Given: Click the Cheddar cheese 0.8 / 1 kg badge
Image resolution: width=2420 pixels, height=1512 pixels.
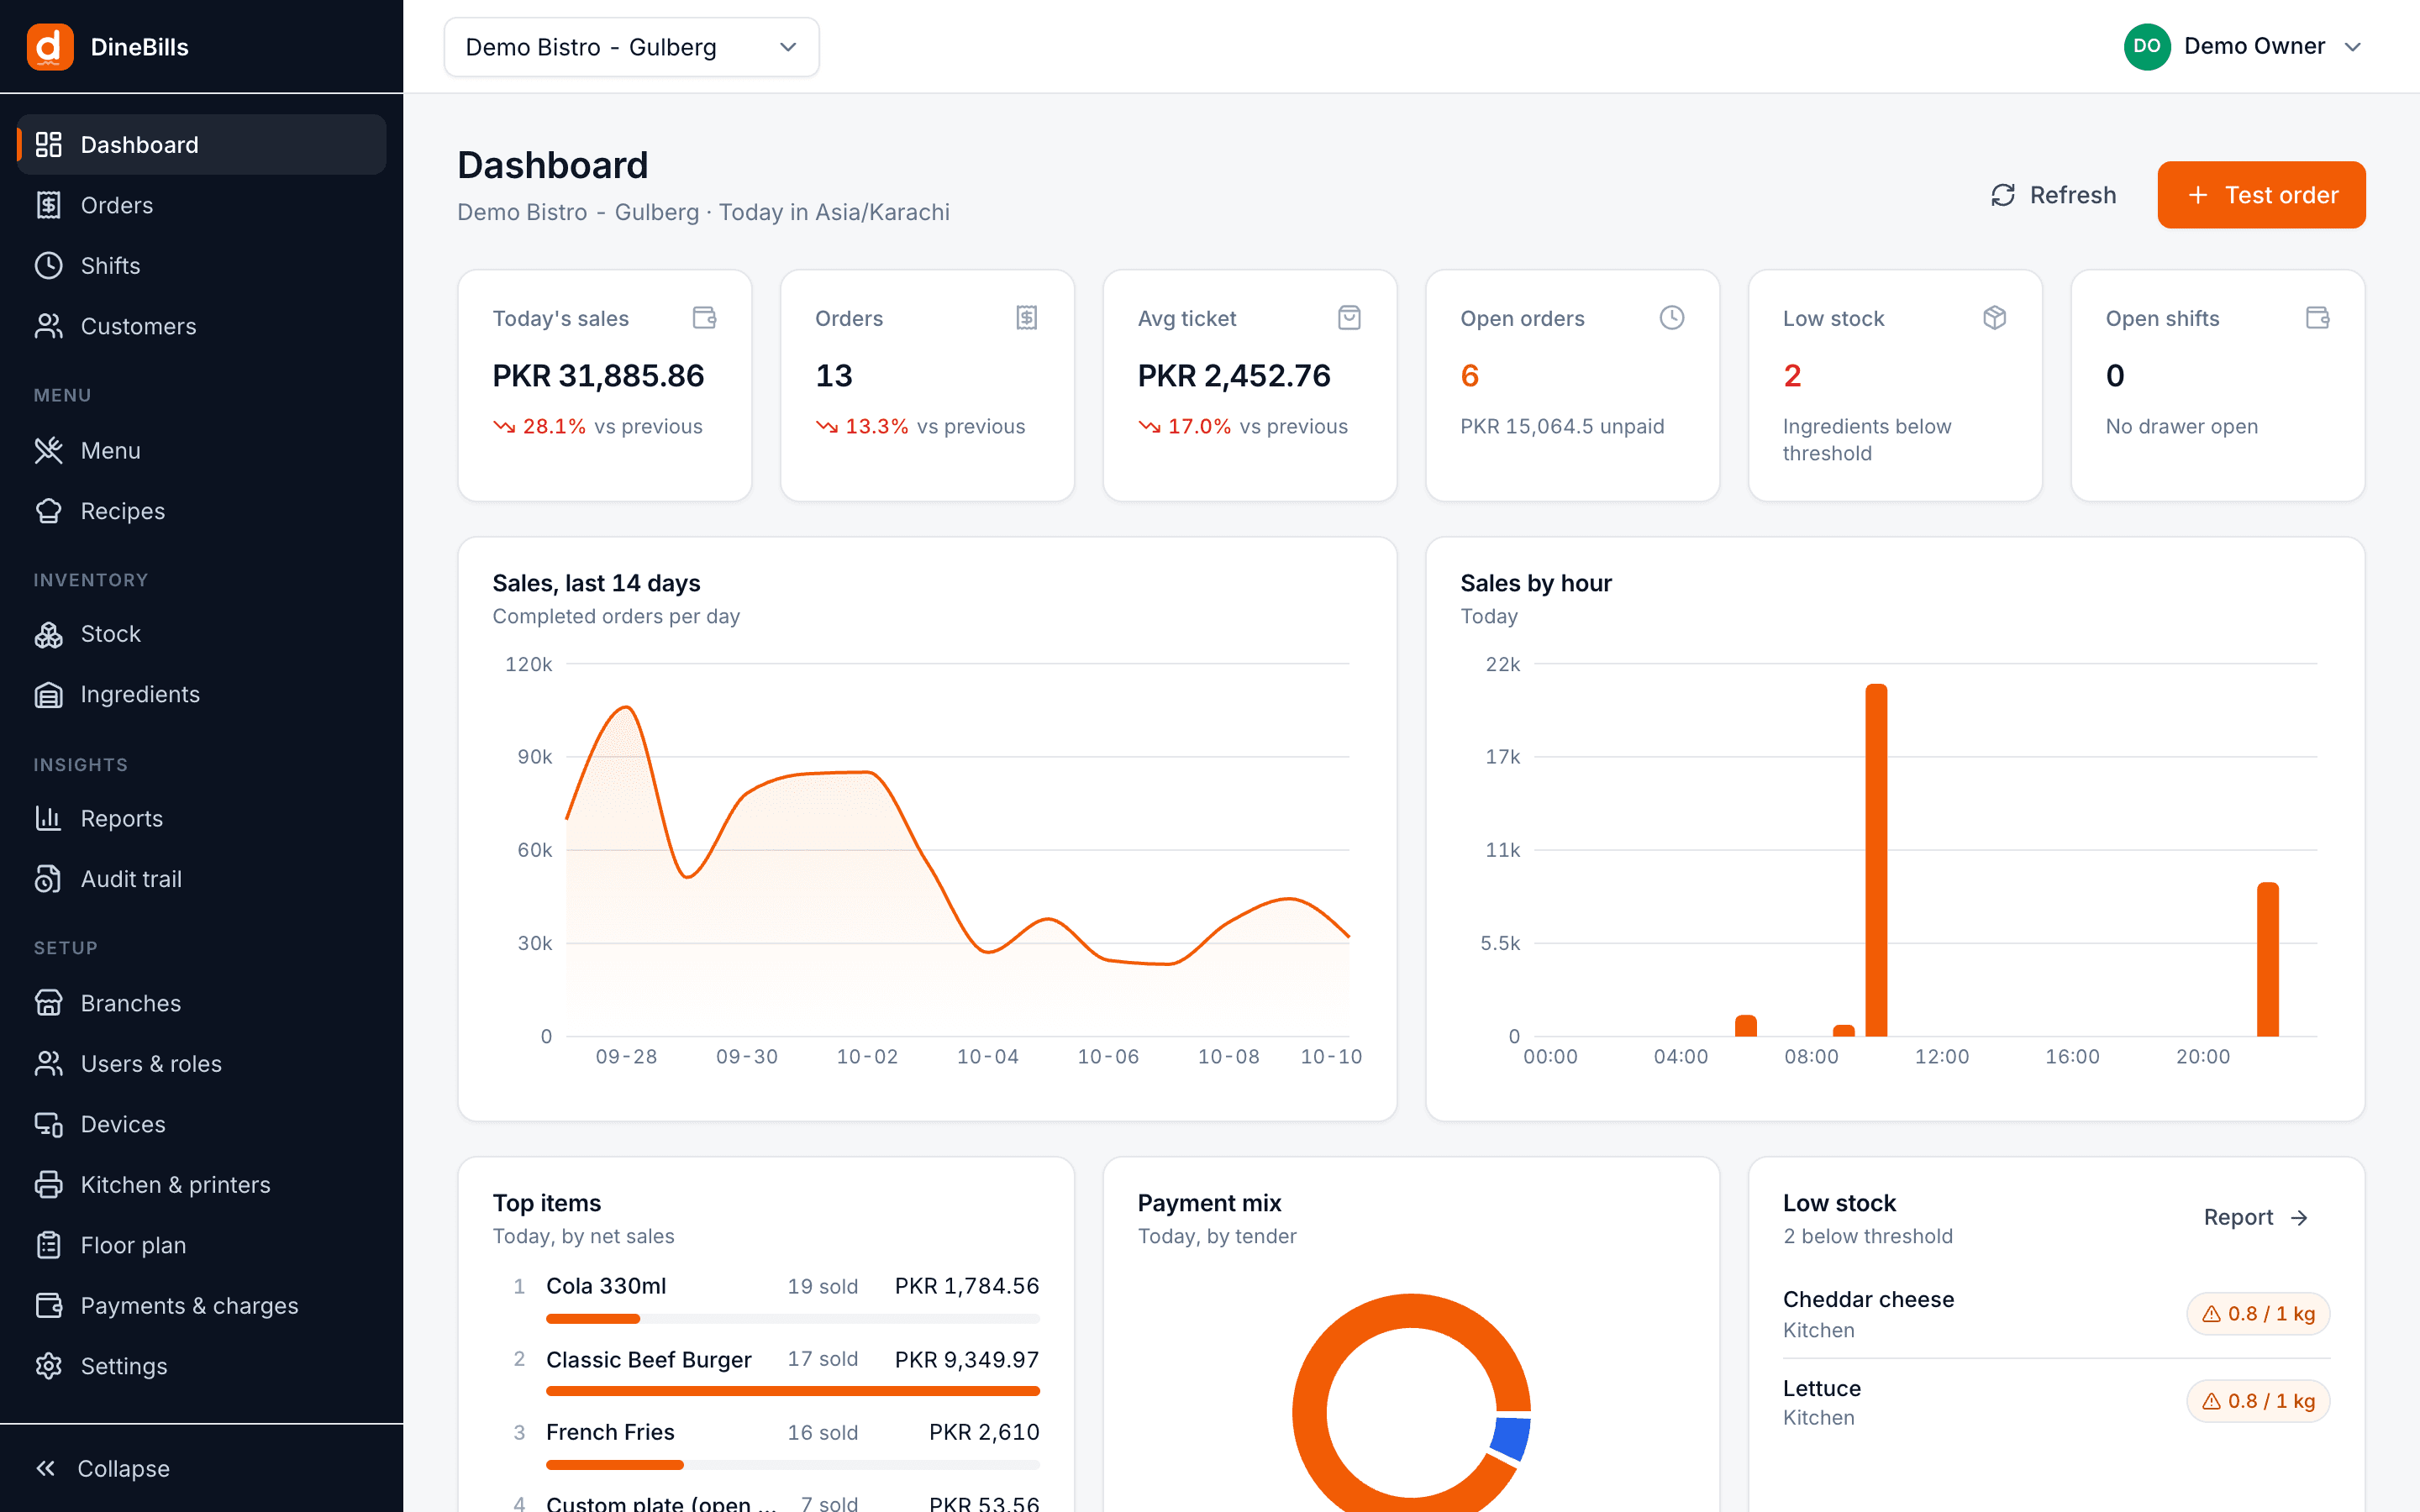Looking at the screenshot, I should [x=2258, y=1314].
